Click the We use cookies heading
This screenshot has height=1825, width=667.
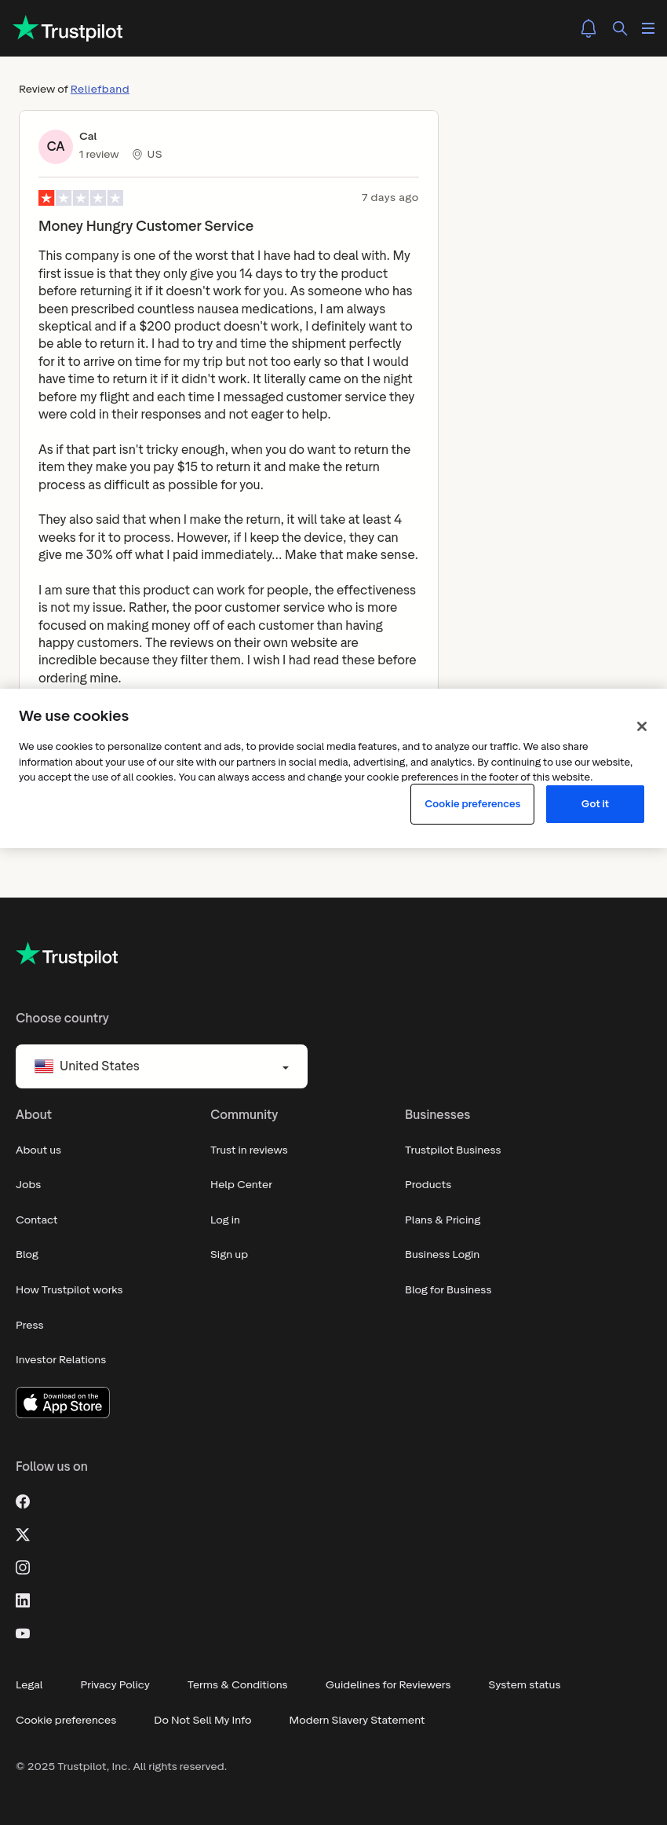point(74,716)
